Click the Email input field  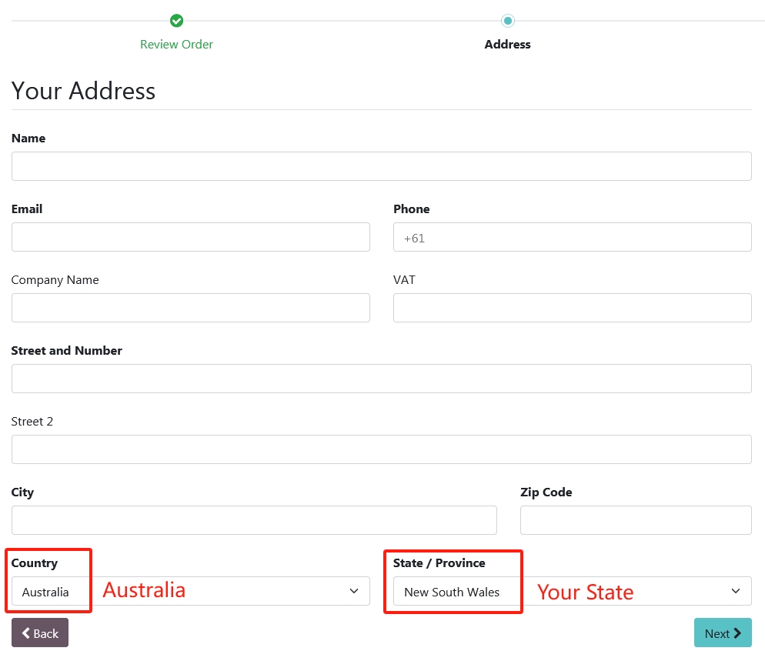tap(190, 237)
